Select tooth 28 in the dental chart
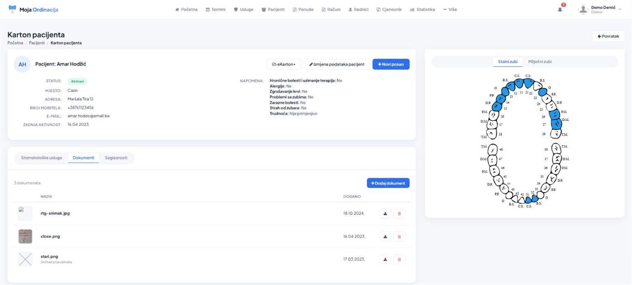 pos(556,134)
